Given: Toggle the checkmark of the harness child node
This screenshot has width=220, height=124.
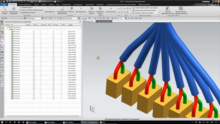Looking at the screenshot, I should pyautogui.click(x=10, y=29).
